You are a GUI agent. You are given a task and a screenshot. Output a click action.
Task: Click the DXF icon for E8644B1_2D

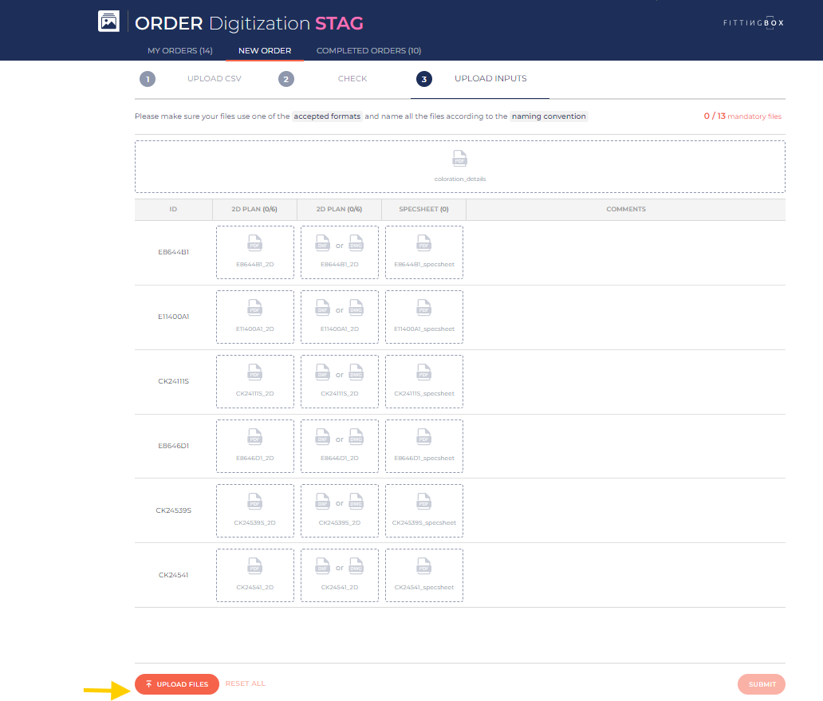click(323, 243)
